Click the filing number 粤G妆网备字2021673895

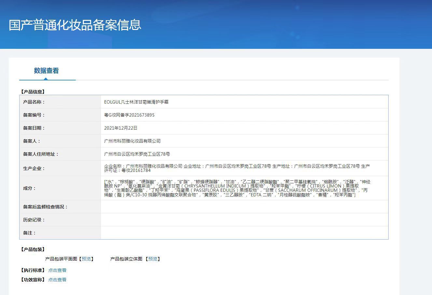129,115
